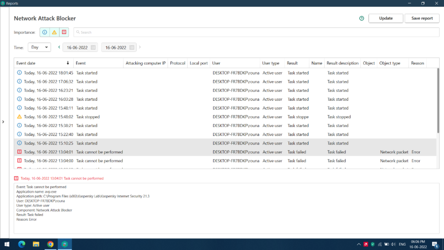Click info icon of the 15:48:11 event

pyautogui.click(x=19, y=107)
